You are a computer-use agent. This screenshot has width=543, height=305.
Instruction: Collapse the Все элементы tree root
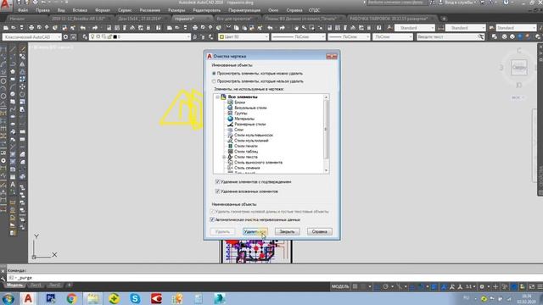(x=217, y=97)
